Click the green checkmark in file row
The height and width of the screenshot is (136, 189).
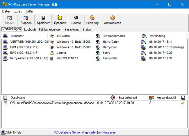183,103
